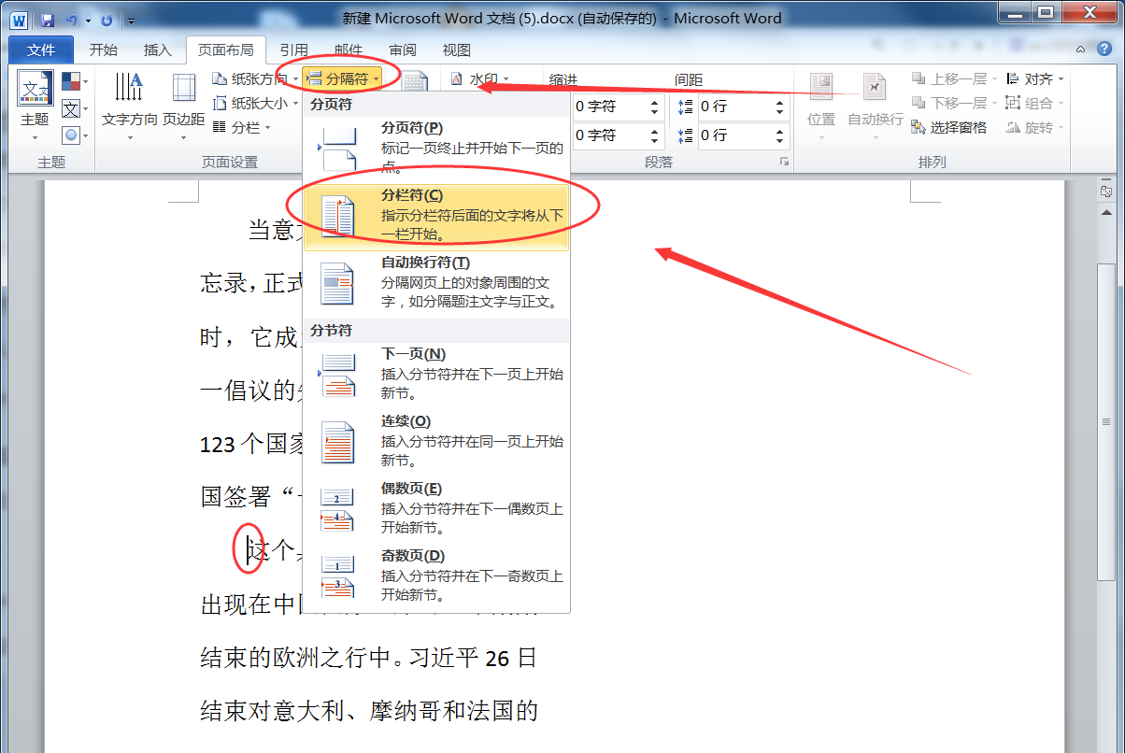Screen dimensions: 1125x753
Task: Switch to the 开始 tab
Action: point(103,50)
